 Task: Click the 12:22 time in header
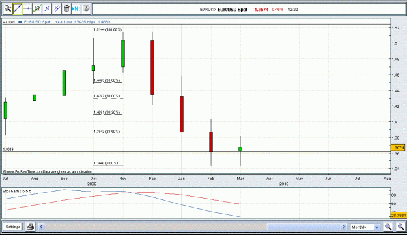[293, 10]
